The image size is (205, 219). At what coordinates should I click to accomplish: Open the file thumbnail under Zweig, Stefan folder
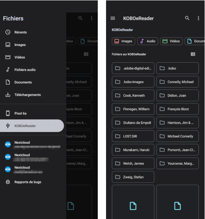(133, 202)
